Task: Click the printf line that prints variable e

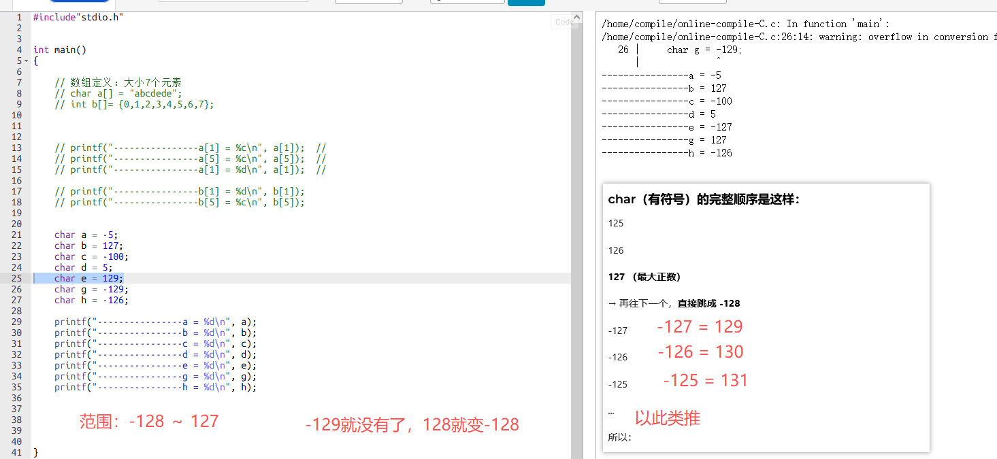Action: [156, 365]
